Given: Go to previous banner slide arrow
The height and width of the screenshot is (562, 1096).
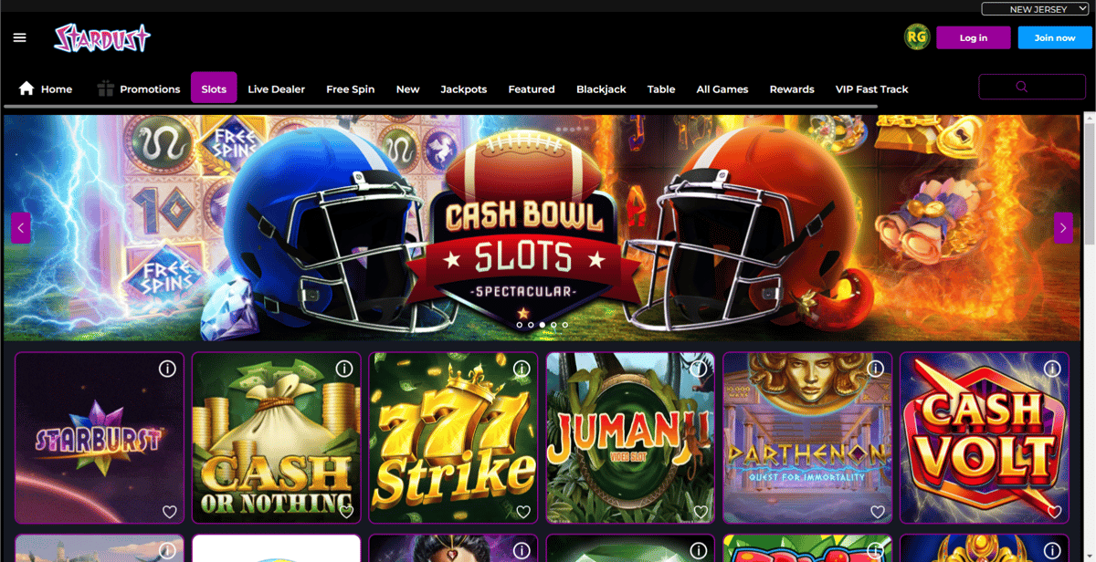Looking at the screenshot, I should [21, 228].
